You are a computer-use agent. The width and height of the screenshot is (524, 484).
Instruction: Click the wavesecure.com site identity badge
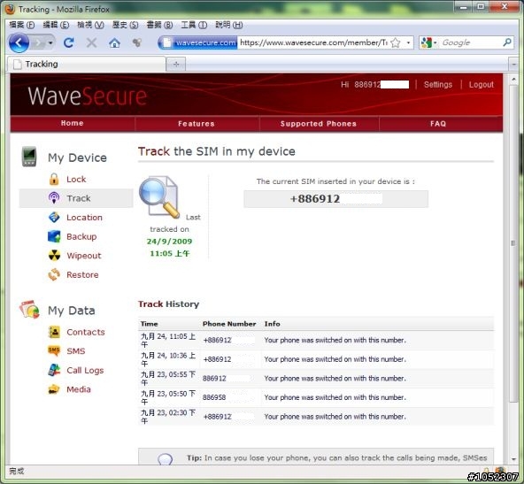tap(199, 42)
